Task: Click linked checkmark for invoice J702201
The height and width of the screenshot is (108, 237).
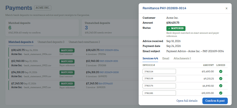Action: click(221, 93)
